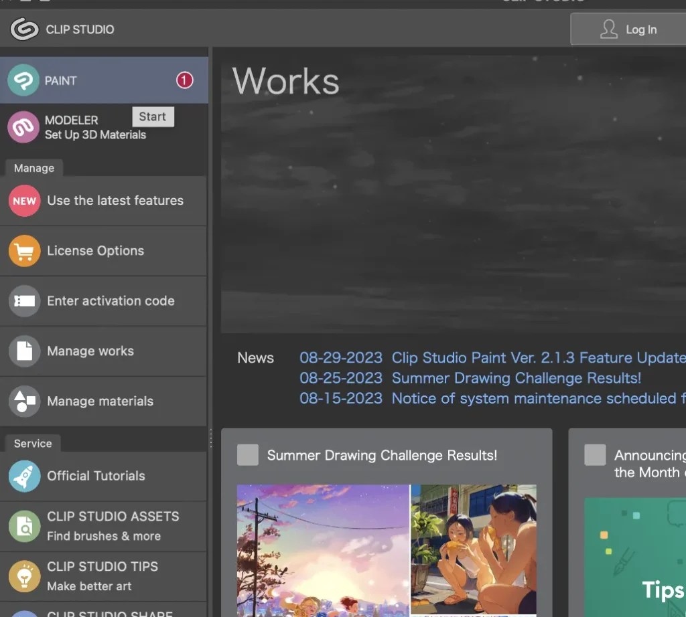
Task: Click the red notification badge on PAINT
Action: pyautogui.click(x=185, y=80)
